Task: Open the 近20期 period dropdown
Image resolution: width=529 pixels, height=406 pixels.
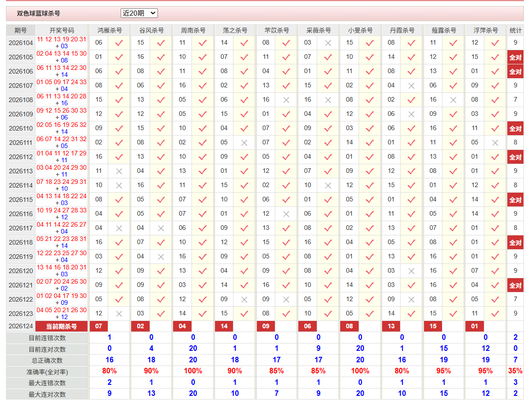Action: coord(139,13)
